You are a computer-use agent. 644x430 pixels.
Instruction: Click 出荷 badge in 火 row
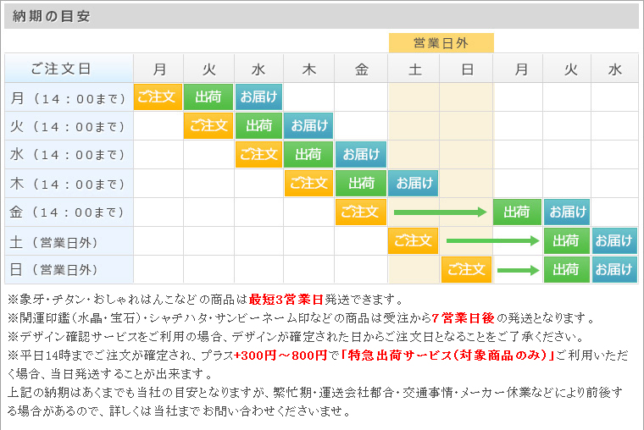pyautogui.click(x=258, y=125)
